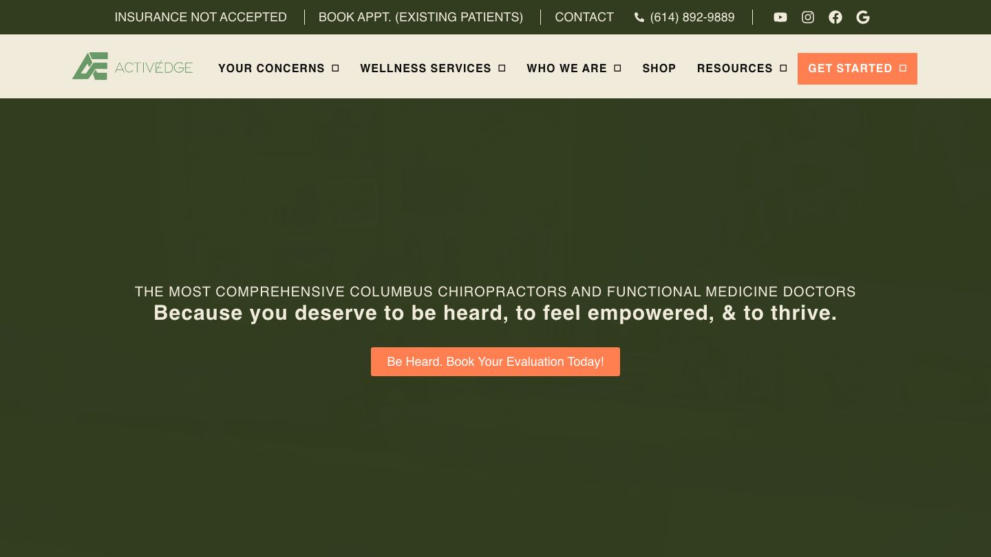The image size is (991, 557).
Task: Open Book Appt. (Existing Patients) link
Action: tap(420, 17)
